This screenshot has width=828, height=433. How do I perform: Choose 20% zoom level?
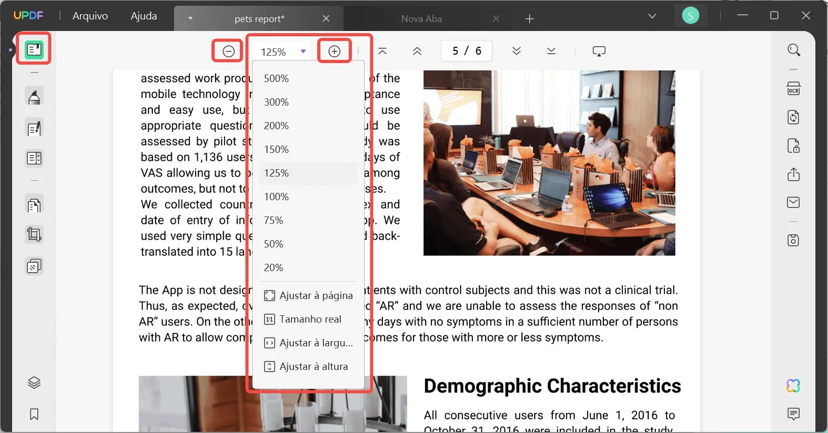(308, 267)
